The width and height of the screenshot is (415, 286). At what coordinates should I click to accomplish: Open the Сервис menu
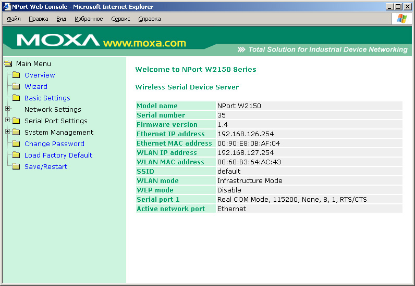tap(120, 19)
